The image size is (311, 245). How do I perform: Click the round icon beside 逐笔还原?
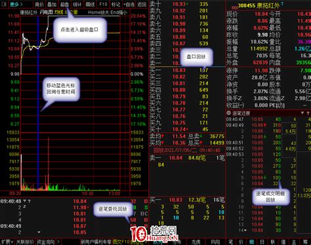(229, 113)
